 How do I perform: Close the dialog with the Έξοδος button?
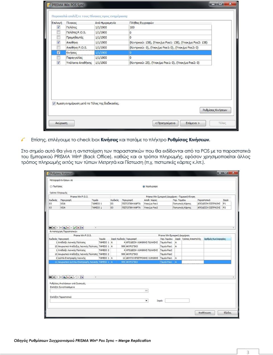tap(227, 313)
